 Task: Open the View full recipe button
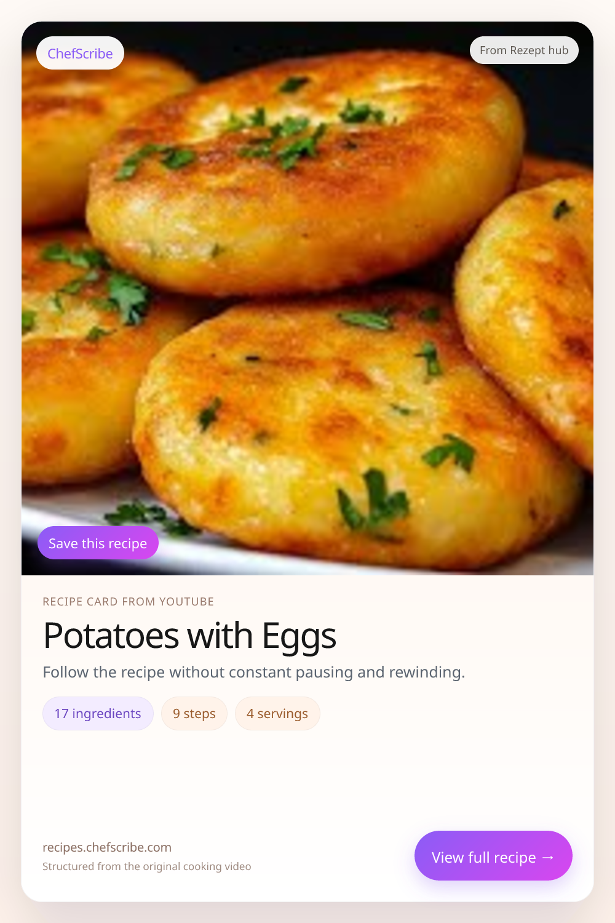(483, 857)
